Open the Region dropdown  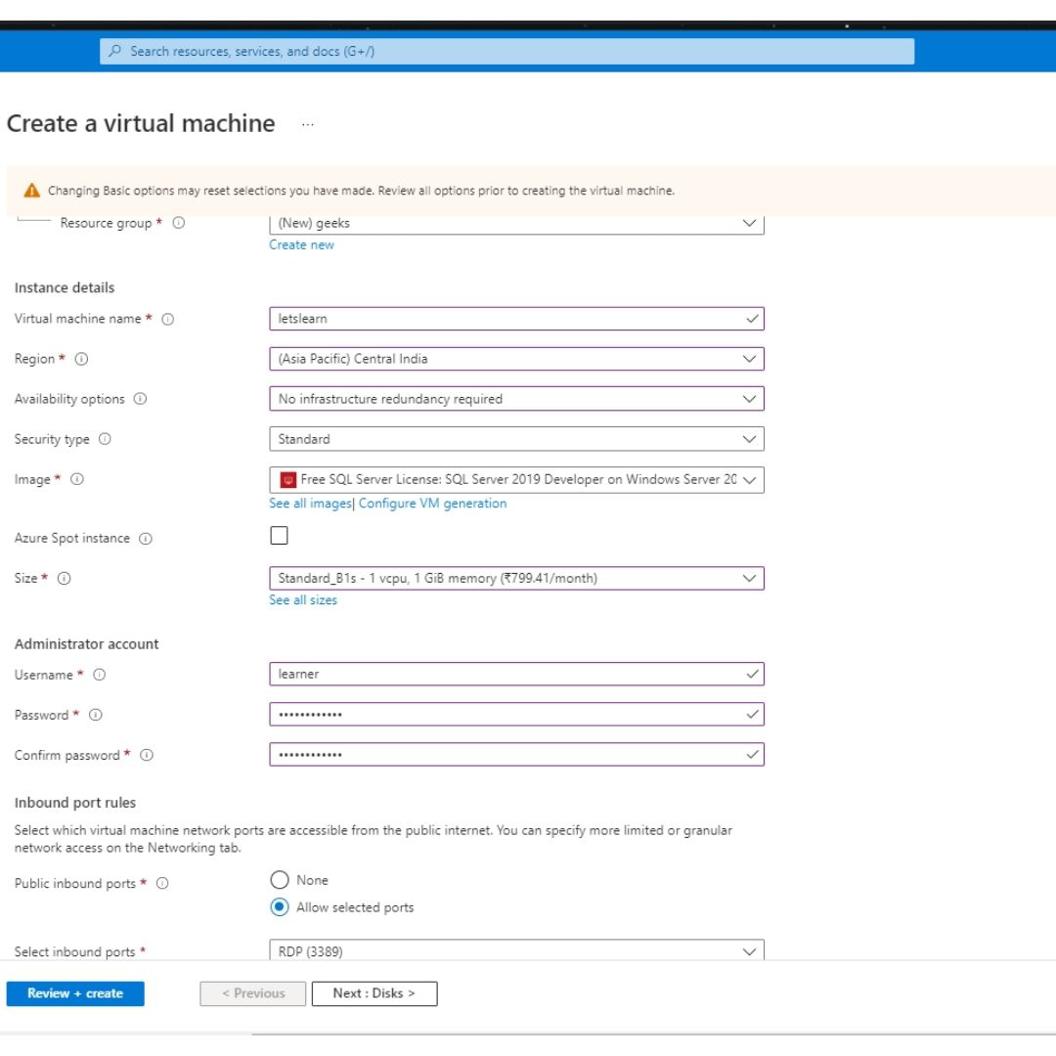[x=516, y=359]
